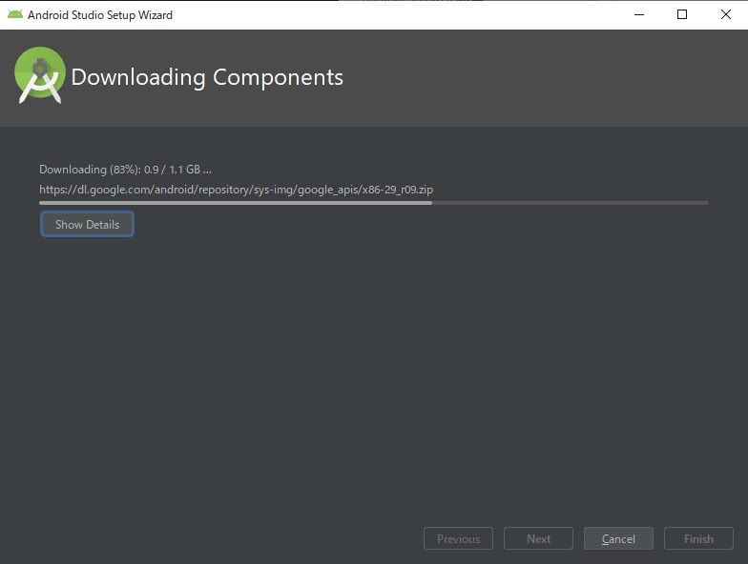The width and height of the screenshot is (748, 564).
Task: Click the x86-29_r09.zip filename in the URL
Action: click(398, 190)
